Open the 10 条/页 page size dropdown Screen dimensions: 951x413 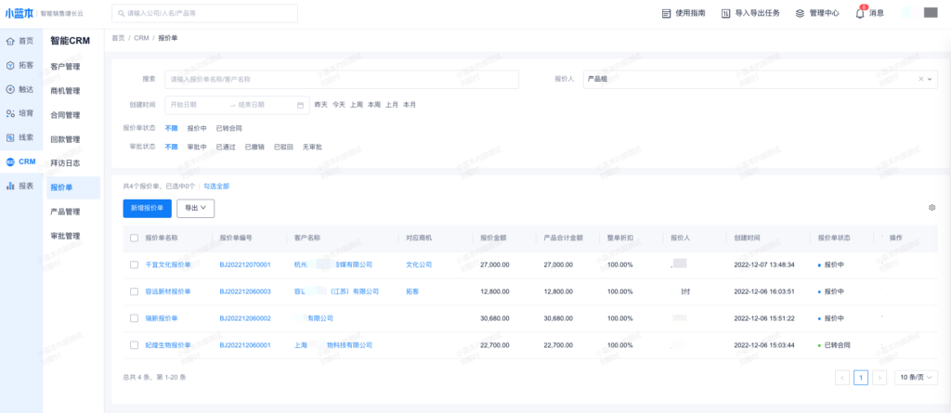[x=916, y=378]
